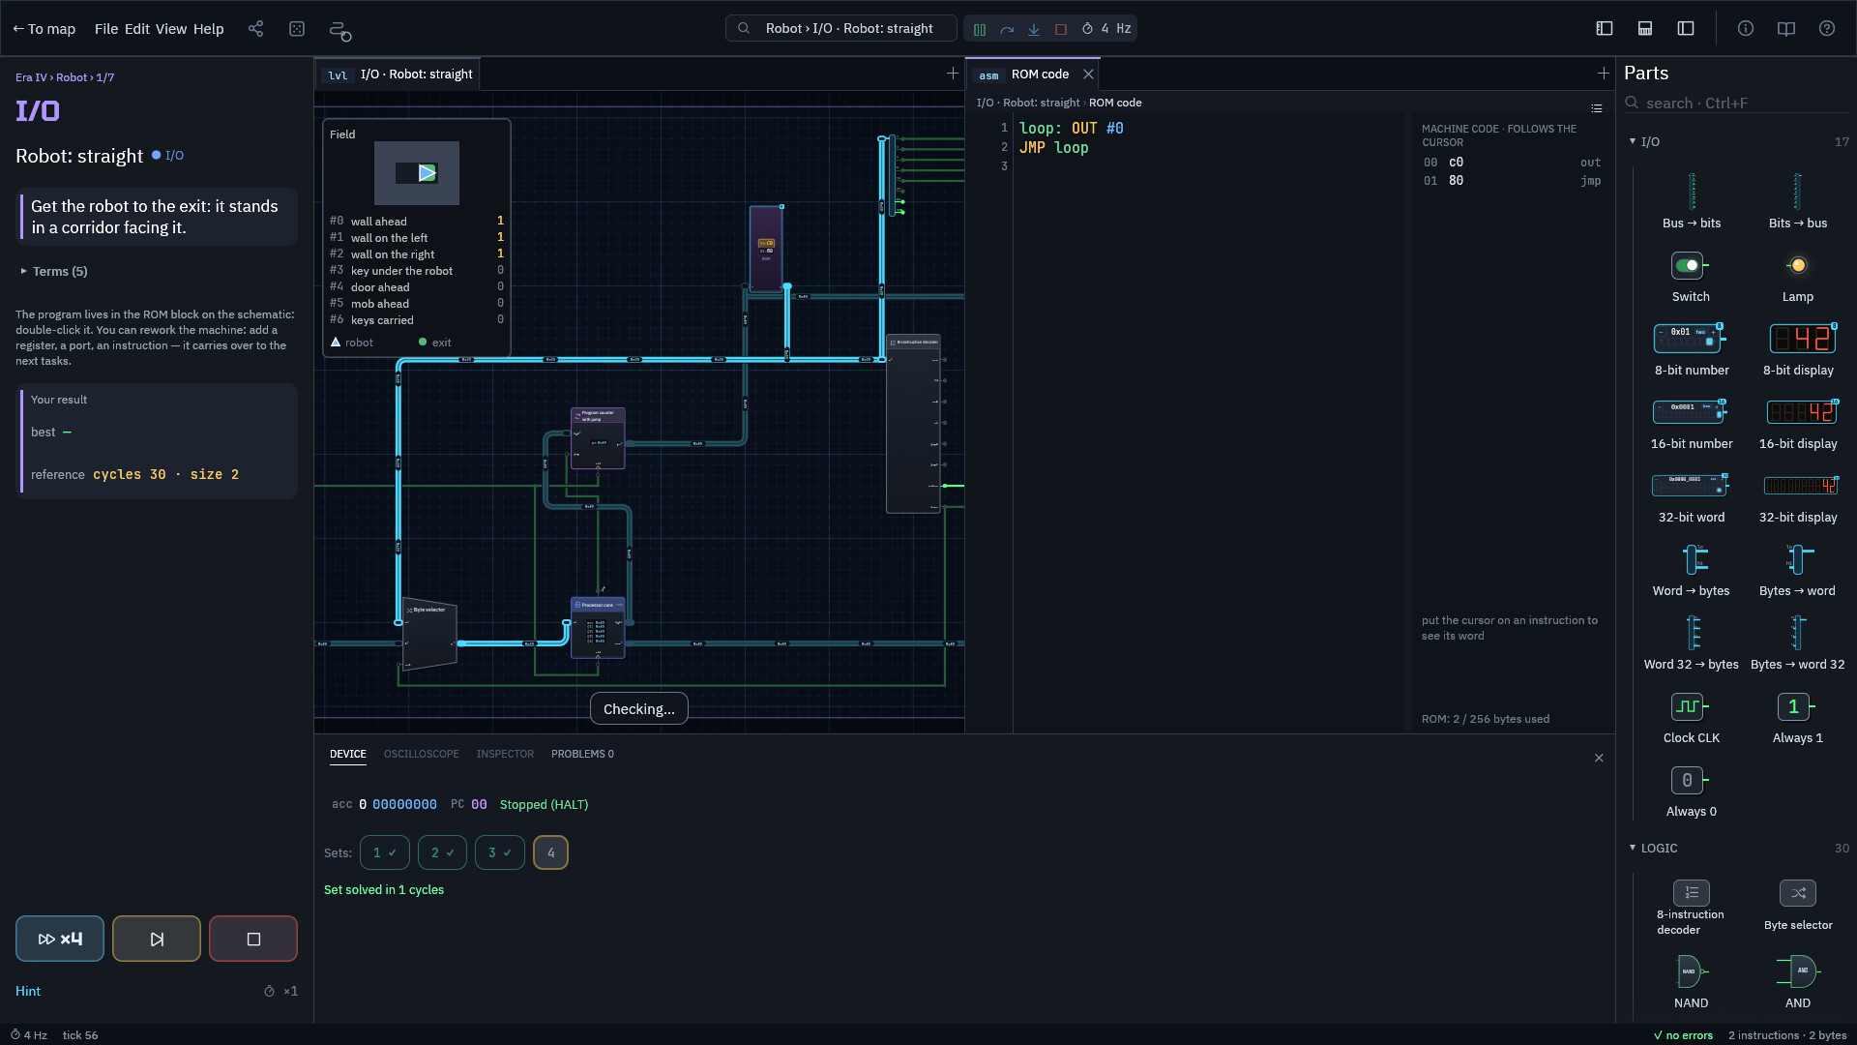Click the single step button
The width and height of the screenshot is (1857, 1045).
(x=157, y=939)
